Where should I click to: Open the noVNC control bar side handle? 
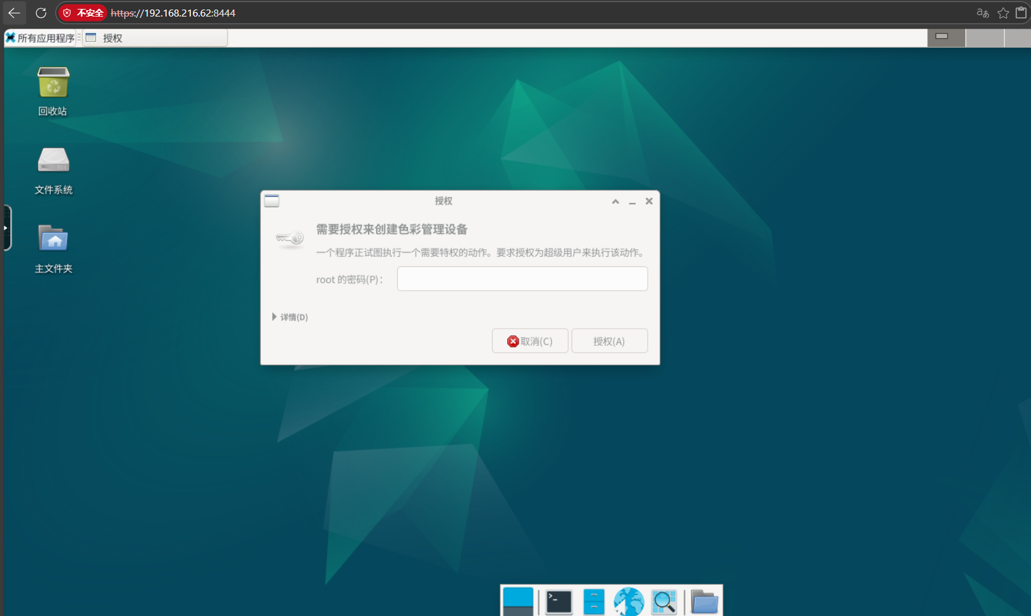(x=6, y=228)
